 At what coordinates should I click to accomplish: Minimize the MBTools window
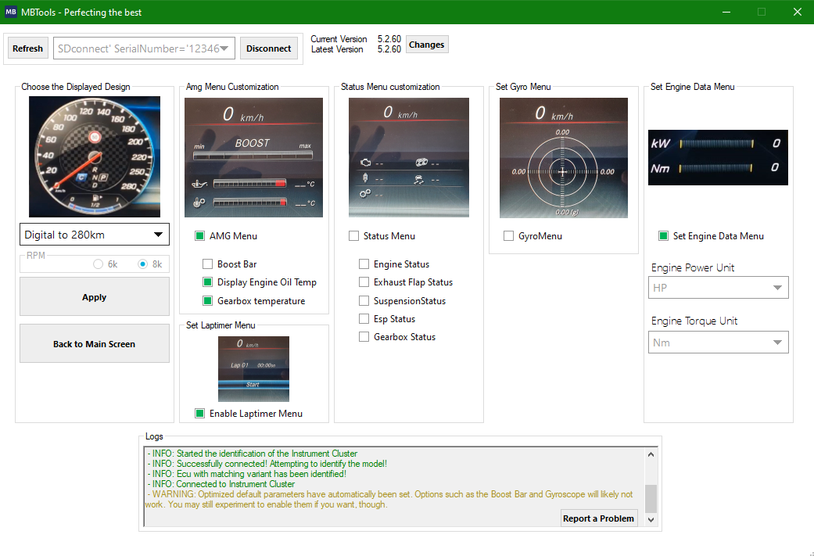click(726, 12)
